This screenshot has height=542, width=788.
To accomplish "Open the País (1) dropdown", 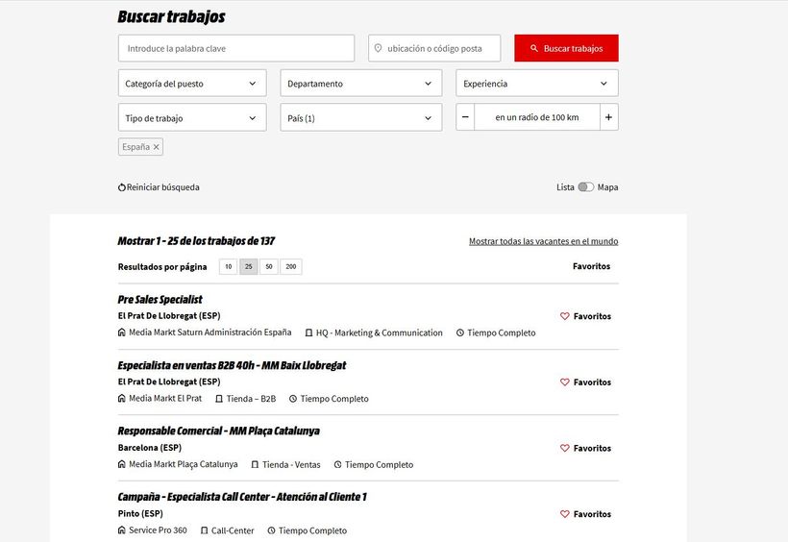I will coord(360,117).
